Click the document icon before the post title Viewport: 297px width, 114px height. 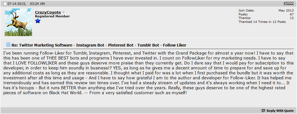click(x=8, y=45)
